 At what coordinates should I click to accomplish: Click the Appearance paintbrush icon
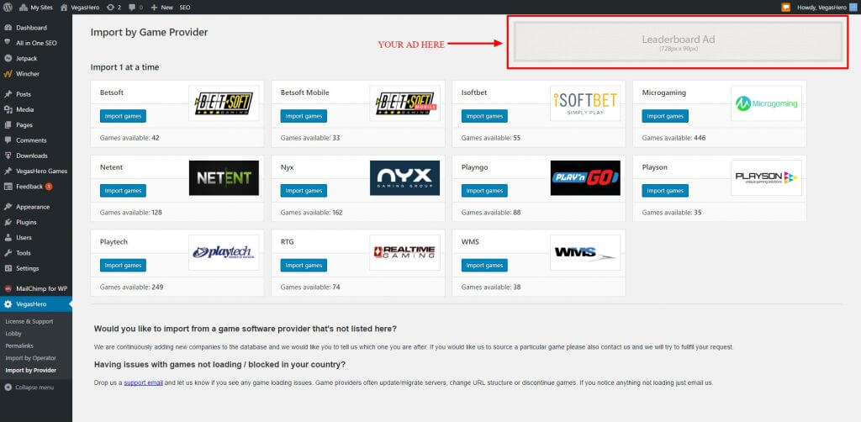tap(8, 207)
